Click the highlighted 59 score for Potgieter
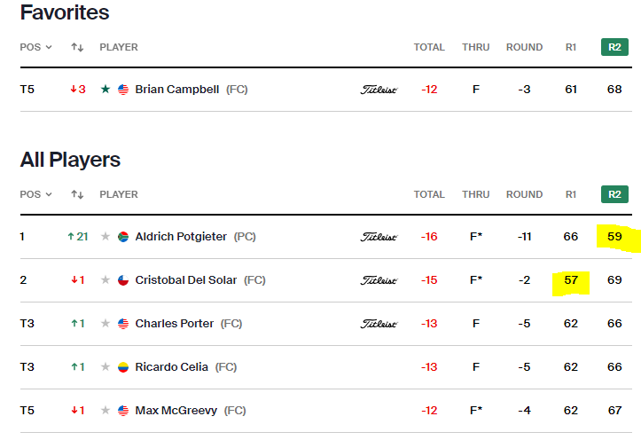Image resolution: width=641 pixels, height=440 pixels. [x=614, y=237]
